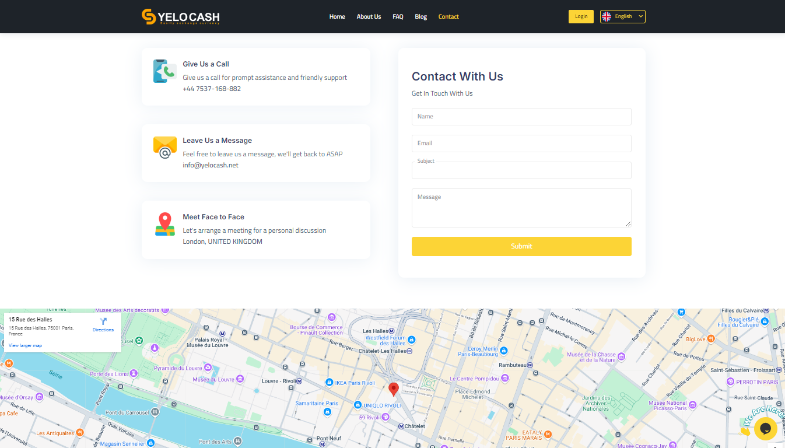Click the map pin location icon

[165, 224]
